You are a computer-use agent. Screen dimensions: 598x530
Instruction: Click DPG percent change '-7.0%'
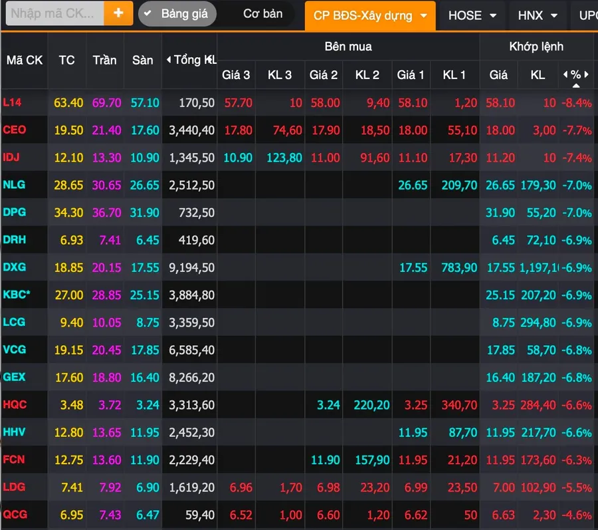(x=577, y=213)
